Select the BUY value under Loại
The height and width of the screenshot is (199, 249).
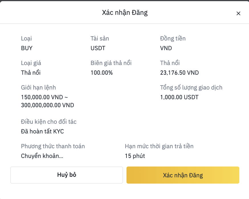27,48
